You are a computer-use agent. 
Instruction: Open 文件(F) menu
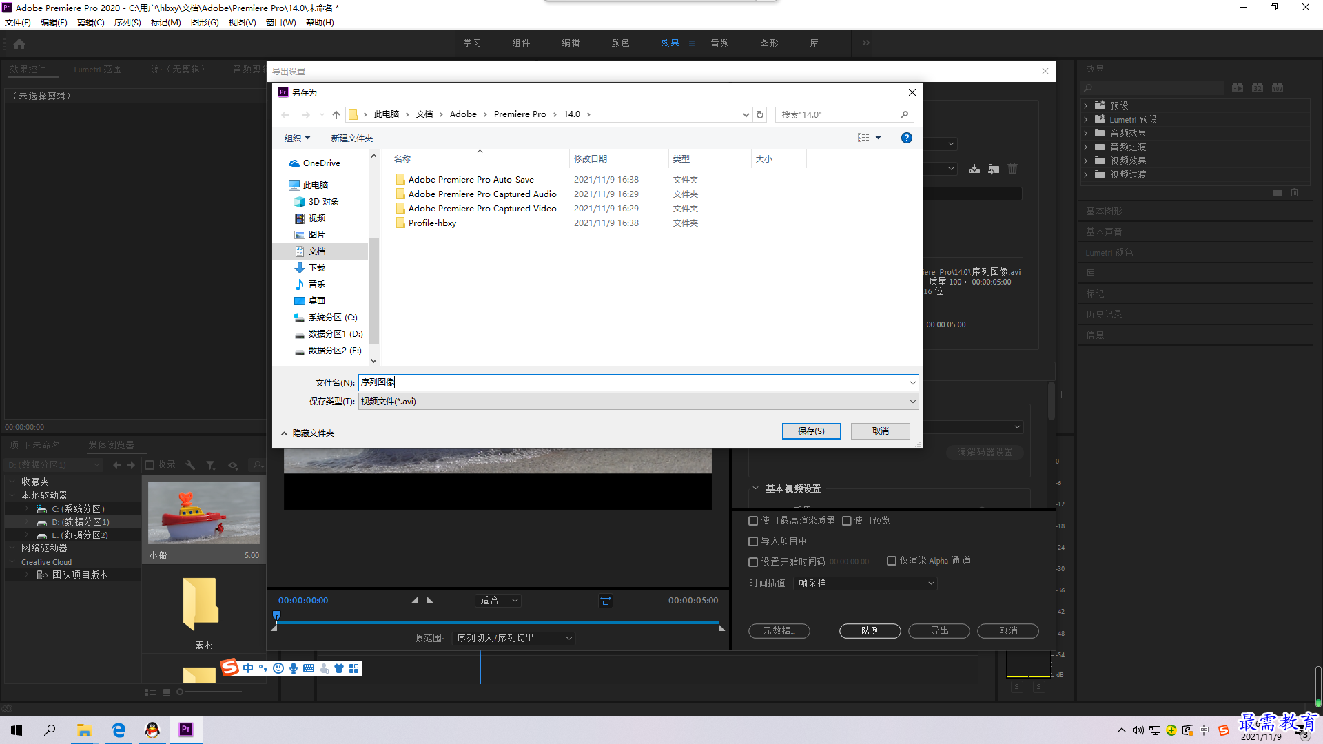tap(18, 23)
